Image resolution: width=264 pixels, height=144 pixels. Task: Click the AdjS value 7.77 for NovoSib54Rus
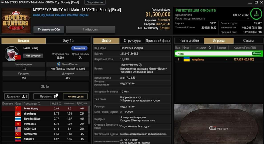[x=57, y=119]
